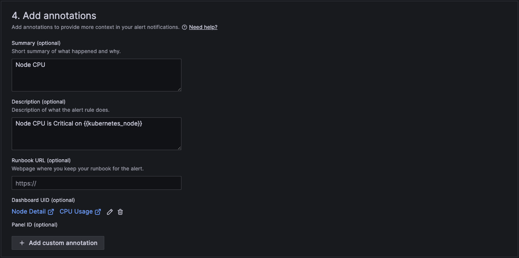The width and height of the screenshot is (519, 258).
Task: Open the Need help link
Action: coord(203,27)
